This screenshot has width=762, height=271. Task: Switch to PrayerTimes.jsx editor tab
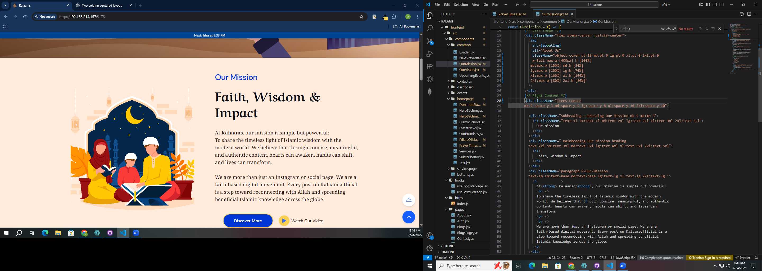coord(509,14)
